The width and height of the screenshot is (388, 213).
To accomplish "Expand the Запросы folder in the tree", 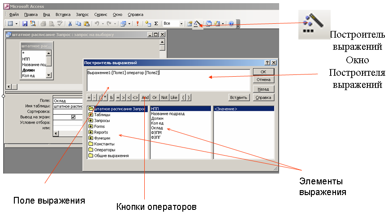I will (x=91, y=121).
